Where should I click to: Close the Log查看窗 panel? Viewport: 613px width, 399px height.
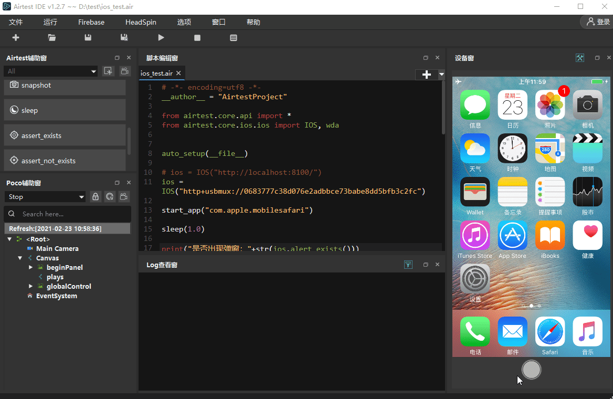pyautogui.click(x=438, y=265)
